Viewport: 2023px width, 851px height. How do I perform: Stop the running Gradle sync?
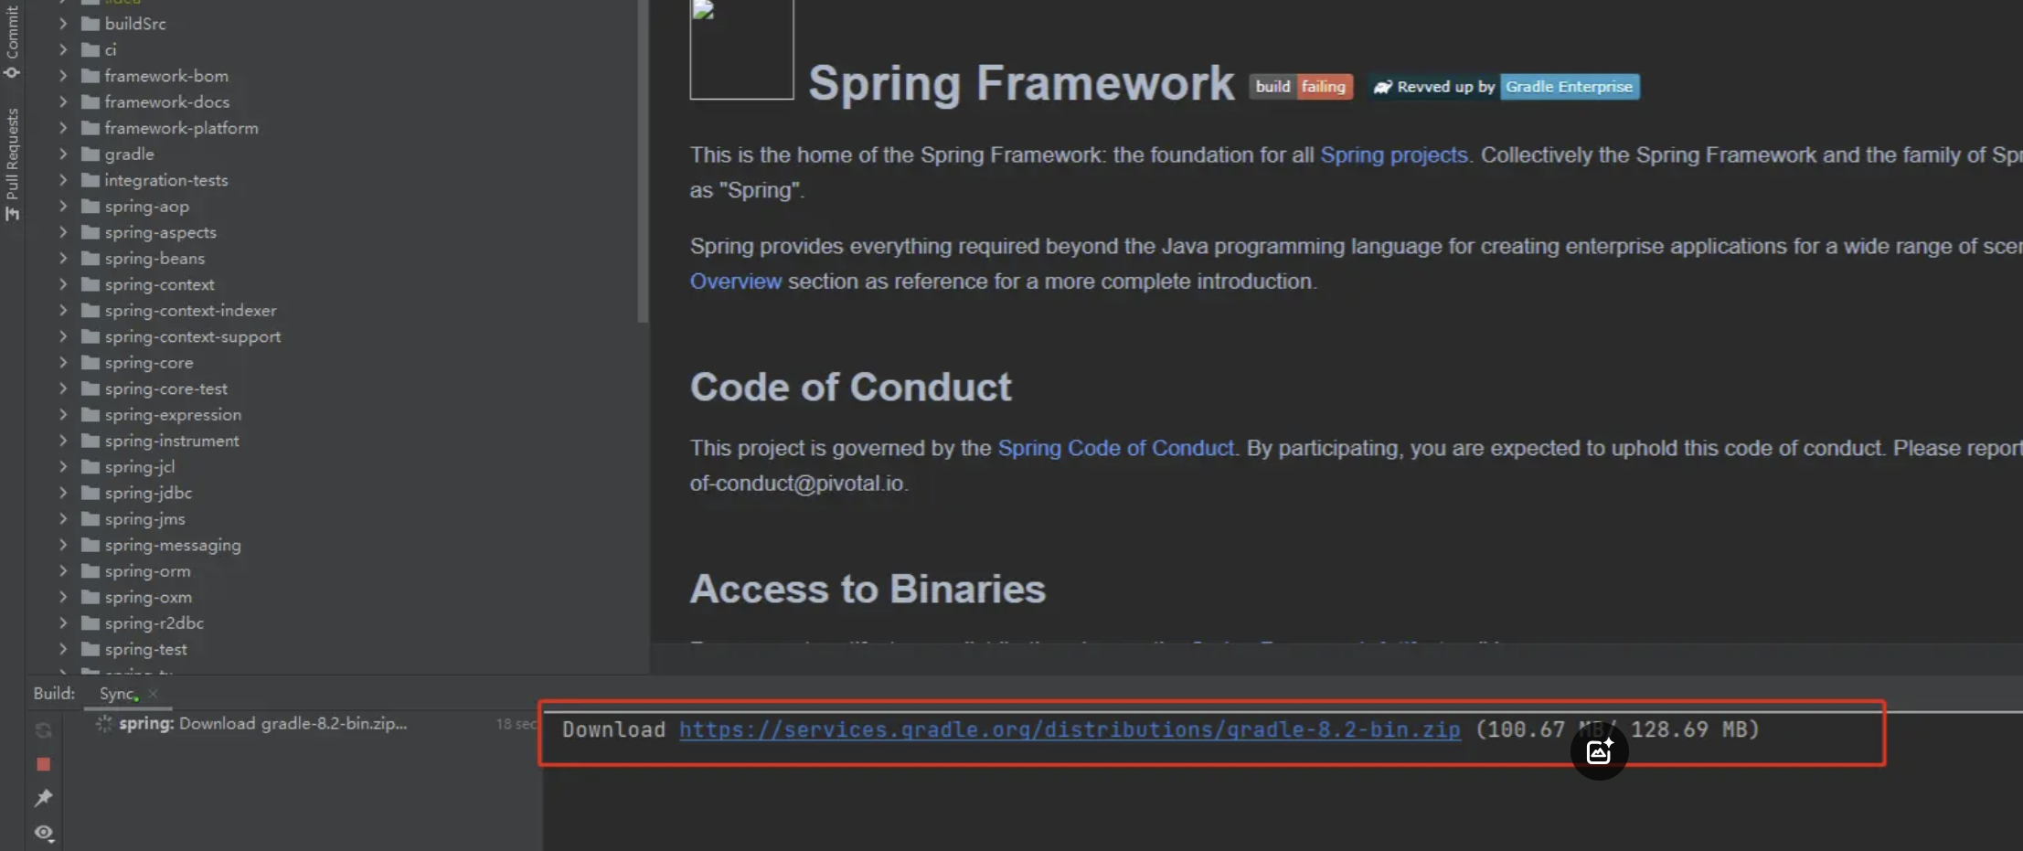[x=43, y=764]
